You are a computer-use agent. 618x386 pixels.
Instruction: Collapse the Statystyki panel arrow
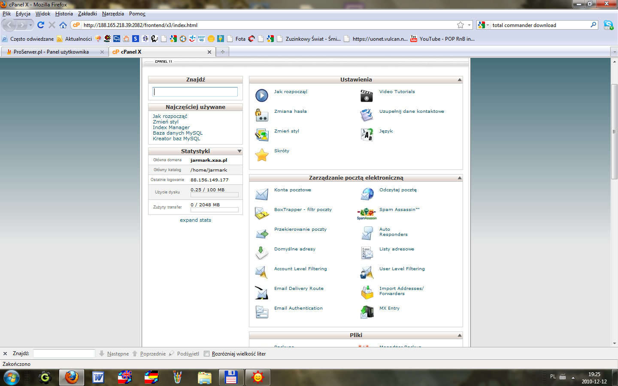239,151
